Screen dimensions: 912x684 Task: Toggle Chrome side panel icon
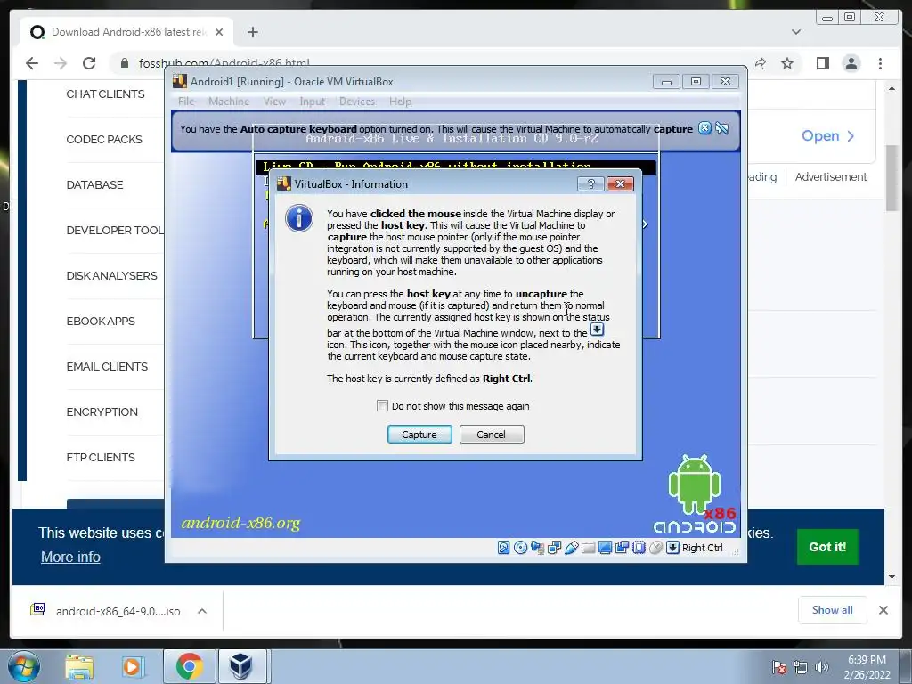coord(822,63)
